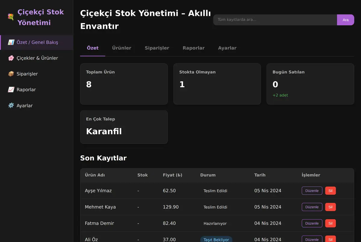
Task: Click the gear icon beside Ayarlar
Action: point(11,106)
